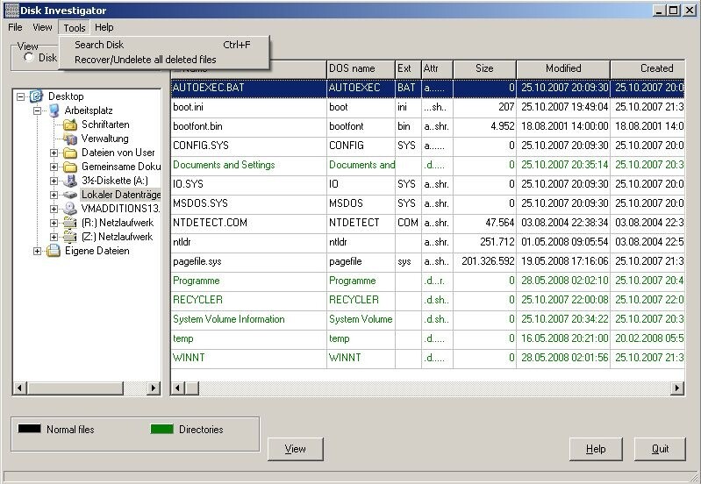Select the ntldr file row
The image size is (701, 484).
pyautogui.click(x=427, y=242)
